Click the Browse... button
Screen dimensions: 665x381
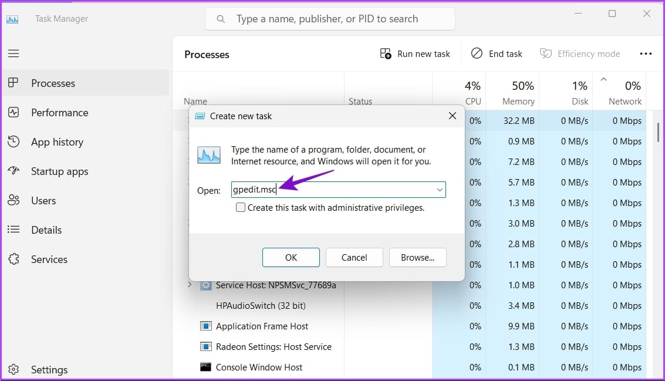click(418, 258)
